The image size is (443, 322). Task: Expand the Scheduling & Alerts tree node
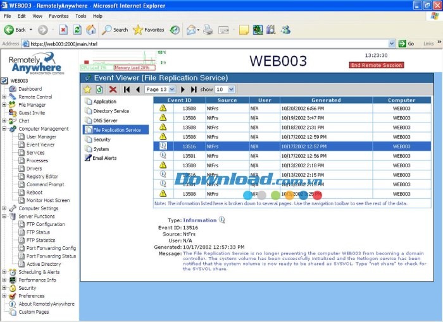[4, 272]
